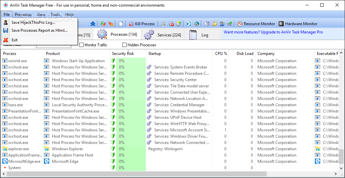Viewport: 345px width, 178px height.
Task: Sort by the Process column header
Action: [22, 54]
